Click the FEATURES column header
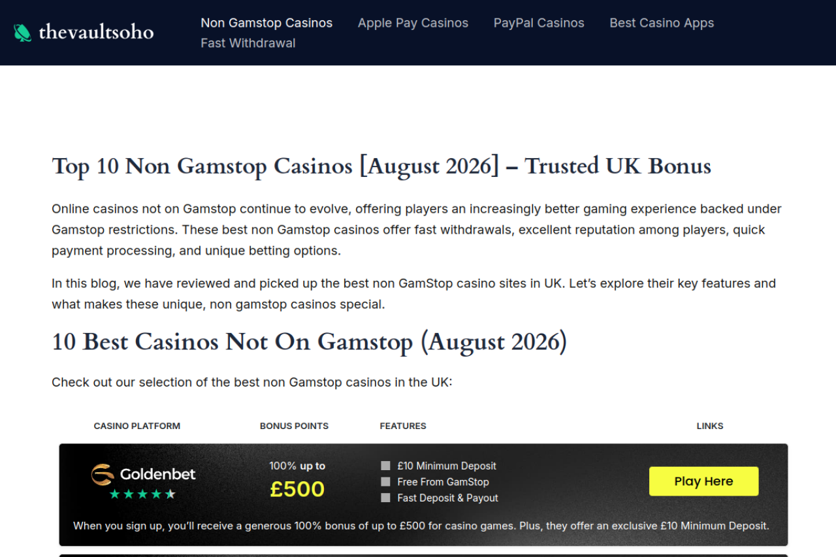 click(403, 426)
